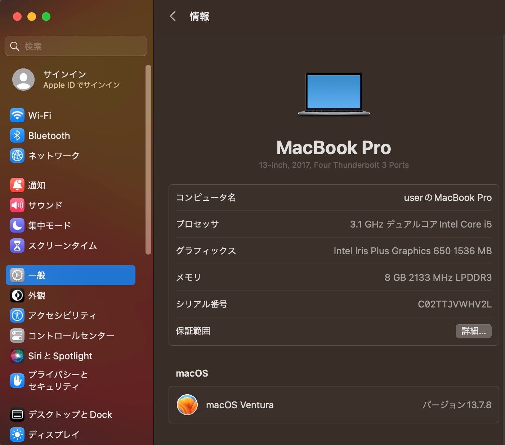The width and height of the screenshot is (505, 445).
Task: Click the シリアル番号 label
Action: 202,304
